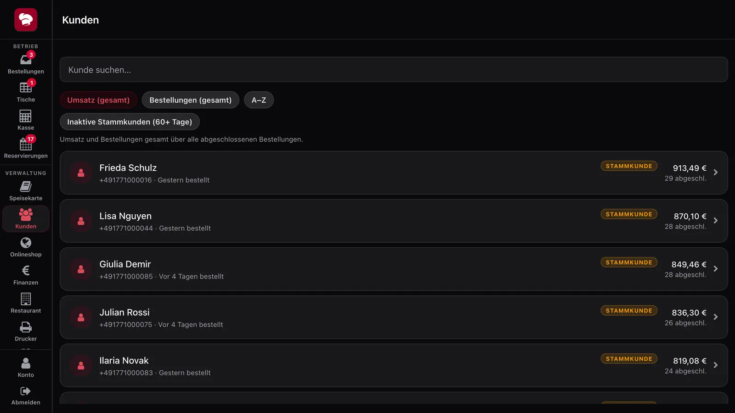The width and height of the screenshot is (735, 413).
Task: Click Ilaria Novak's avatar icon
Action: [x=81, y=366]
